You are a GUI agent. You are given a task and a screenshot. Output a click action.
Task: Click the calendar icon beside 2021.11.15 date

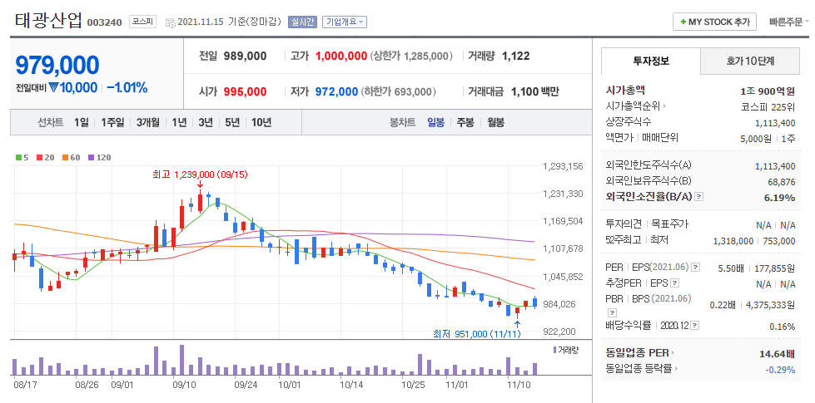click(171, 22)
